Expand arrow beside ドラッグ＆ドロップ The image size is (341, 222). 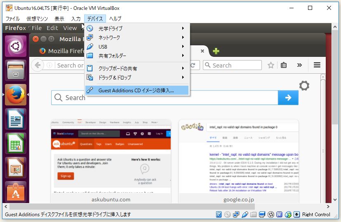click(x=183, y=77)
